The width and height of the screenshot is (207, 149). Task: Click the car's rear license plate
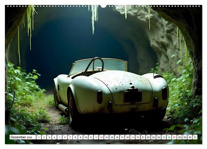tap(133, 96)
